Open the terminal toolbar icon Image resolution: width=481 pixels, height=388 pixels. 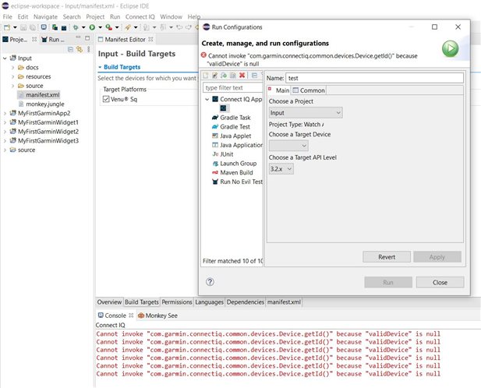(44, 27)
